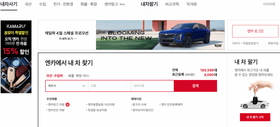Image resolution: width=280 pixels, height=127 pixels.
Task: Click the 엔카에서 내 차 찾기 heading
Action: [69, 63]
